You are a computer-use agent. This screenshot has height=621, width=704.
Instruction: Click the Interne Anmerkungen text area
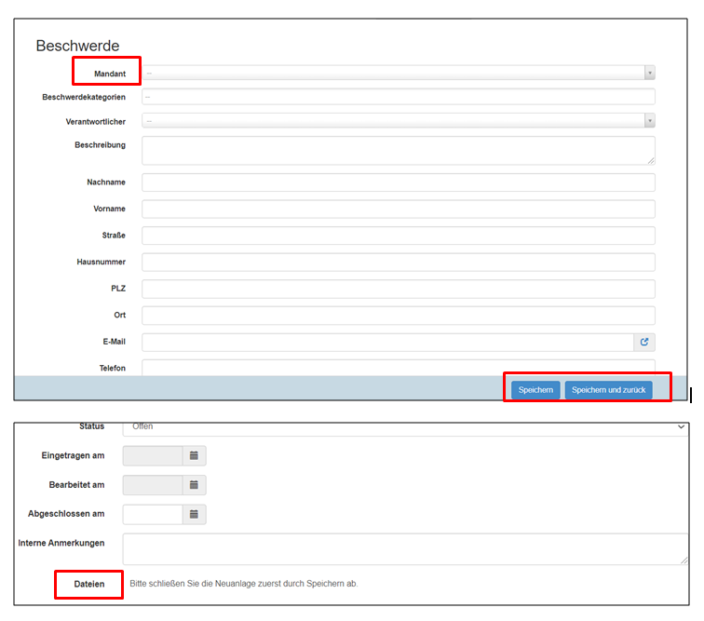click(405, 548)
